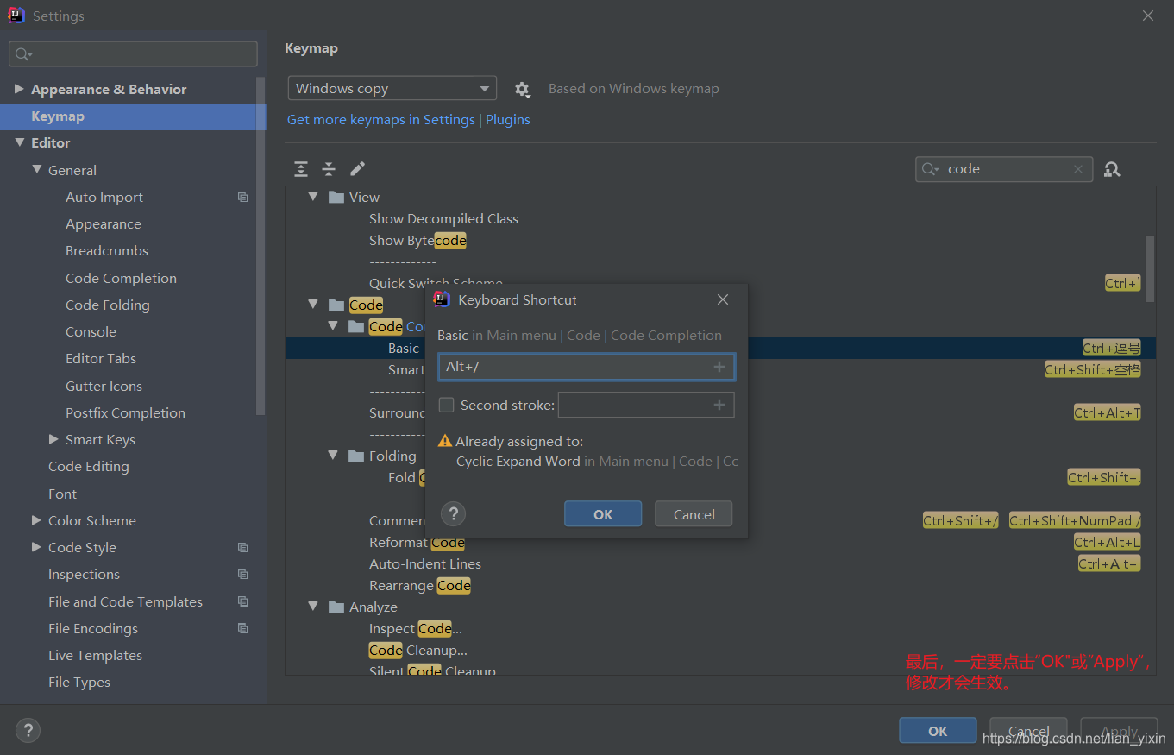Click the Second stroke input field
This screenshot has height=755, width=1174.
pyautogui.click(x=646, y=405)
